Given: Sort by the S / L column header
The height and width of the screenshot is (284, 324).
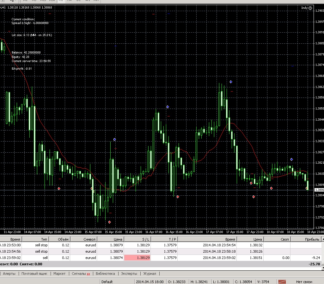Looking at the screenshot, I should tap(137, 239).
